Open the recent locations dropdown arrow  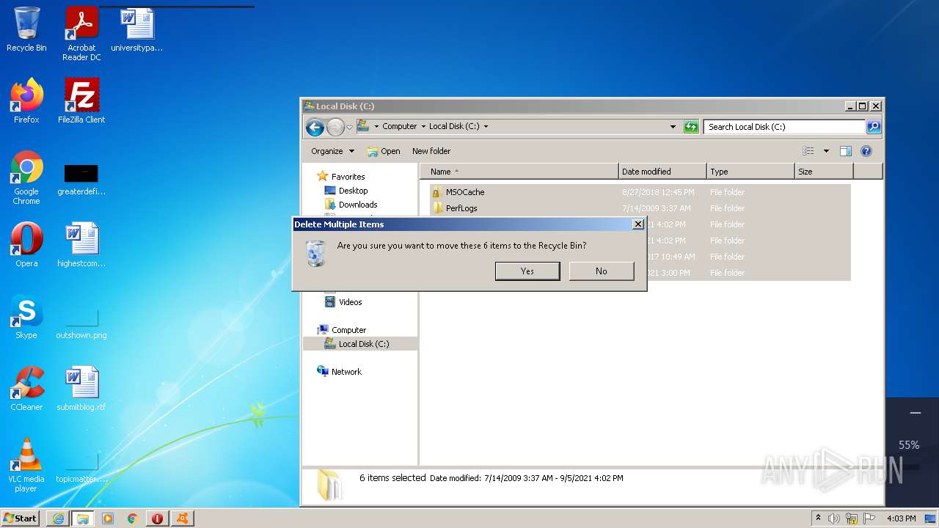pos(349,127)
